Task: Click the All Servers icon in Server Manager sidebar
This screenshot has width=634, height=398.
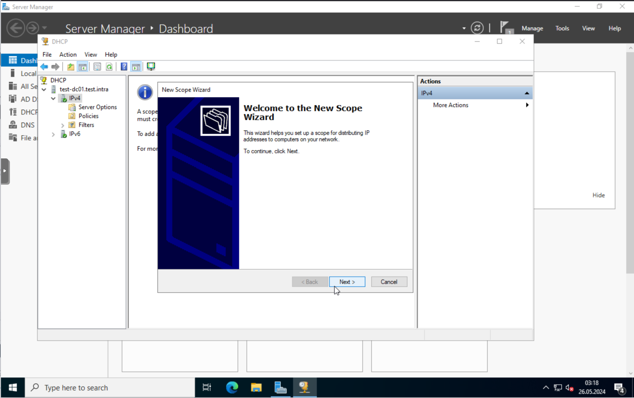Action: click(13, 86)
